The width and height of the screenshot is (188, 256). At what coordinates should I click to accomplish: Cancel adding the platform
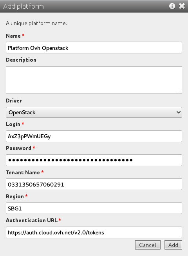148,245
